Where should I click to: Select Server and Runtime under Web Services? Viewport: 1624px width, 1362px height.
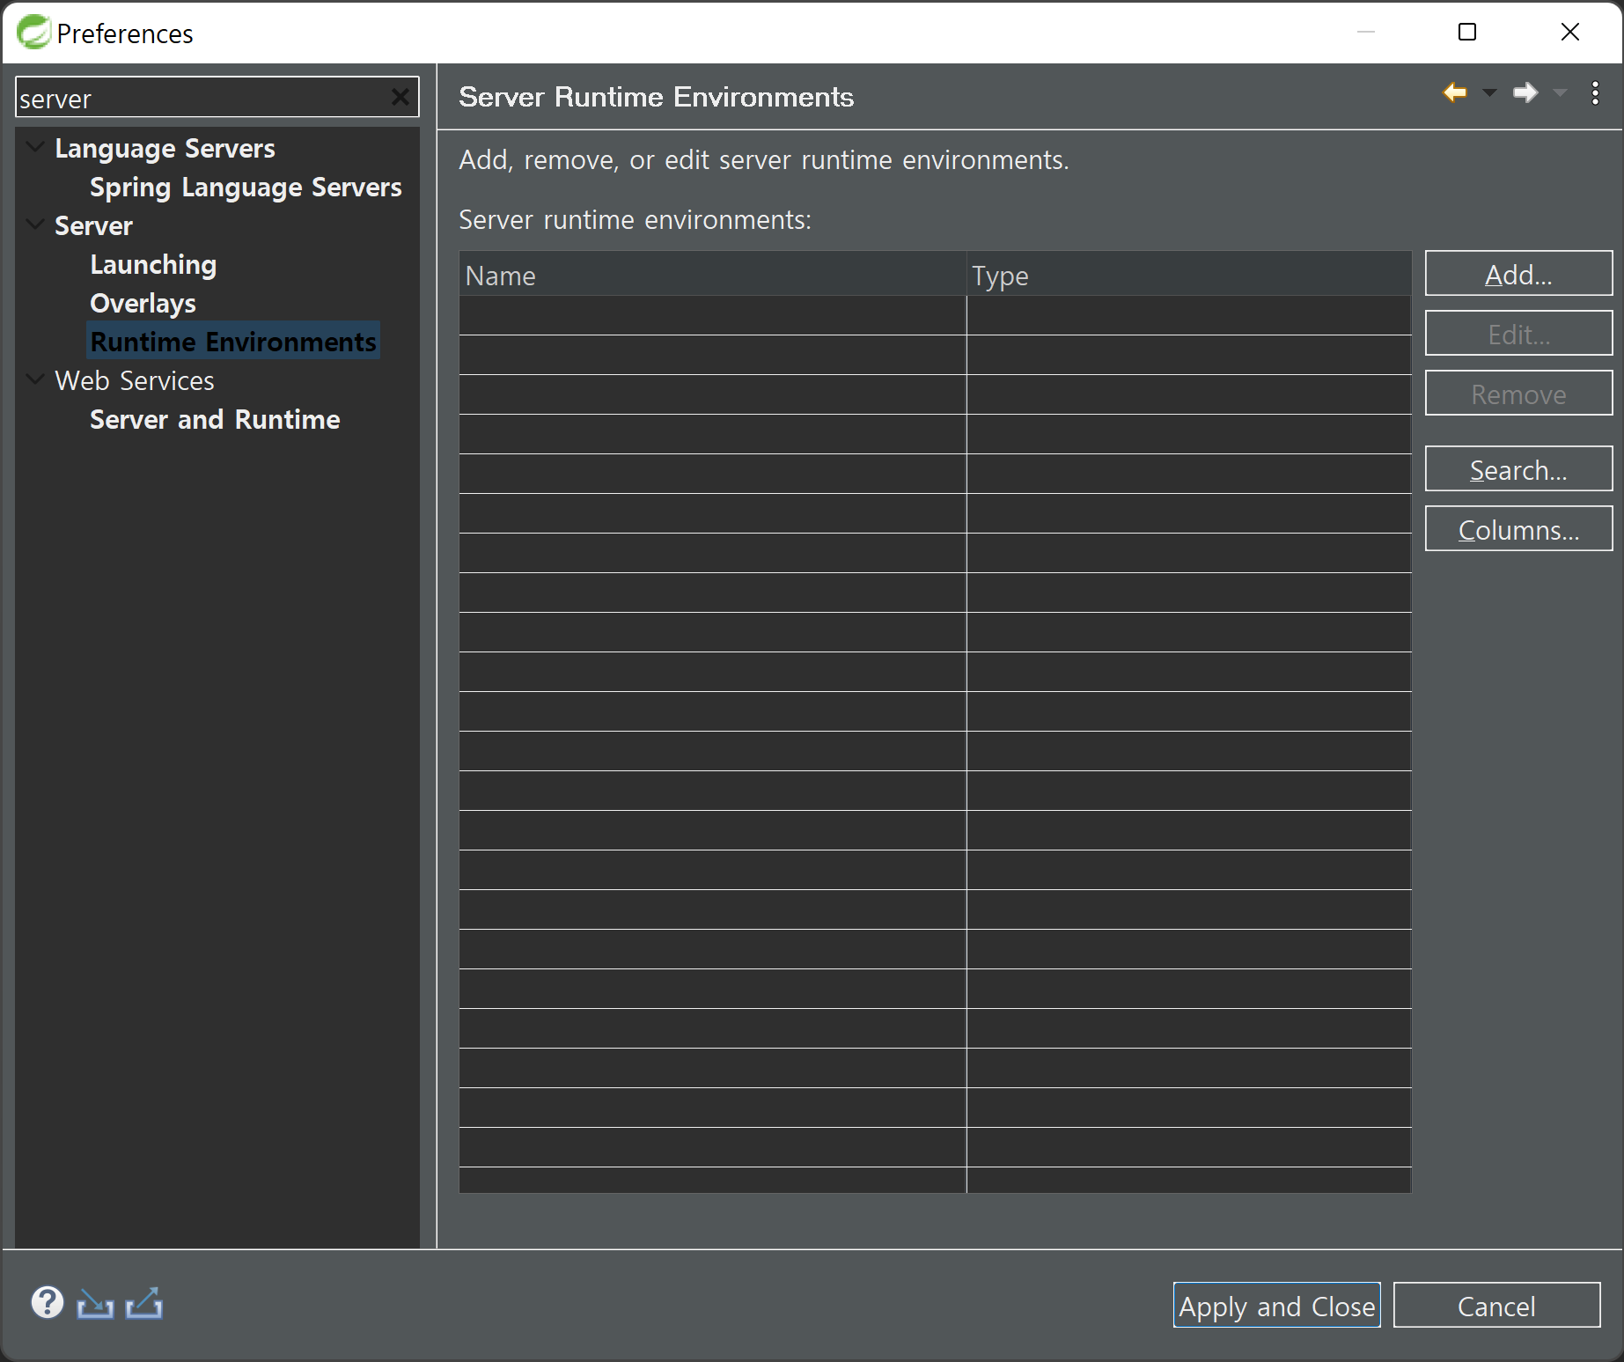click(x=215, y=420)
